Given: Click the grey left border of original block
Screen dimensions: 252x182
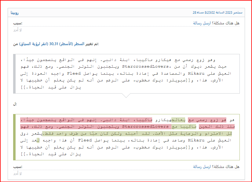Looking at the screenshot, I should (14, 74).
